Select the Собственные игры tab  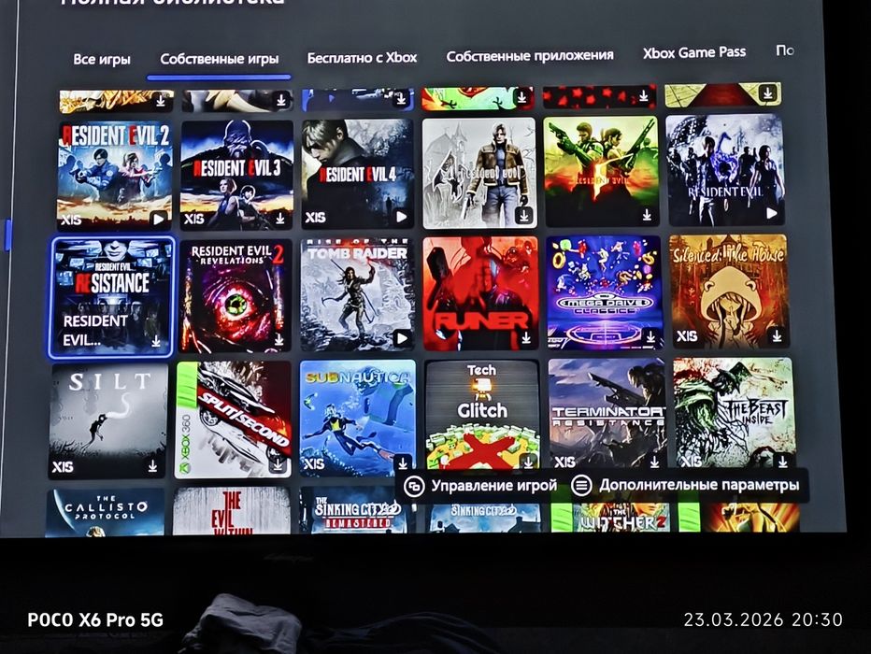[x=220, y=59]
